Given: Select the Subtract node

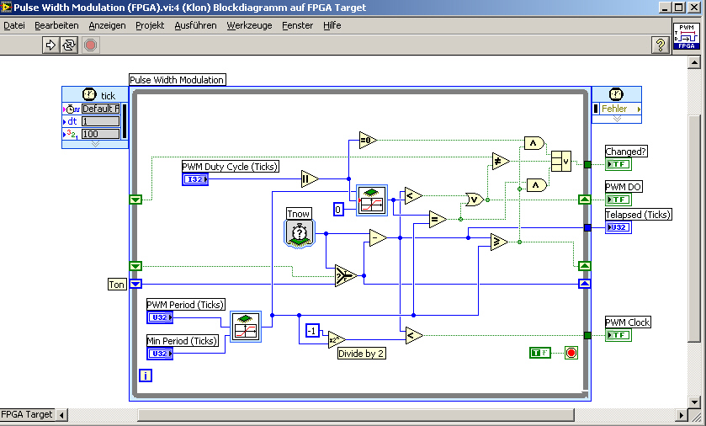Looking at the screenshot, I should (x=377, y=237).
